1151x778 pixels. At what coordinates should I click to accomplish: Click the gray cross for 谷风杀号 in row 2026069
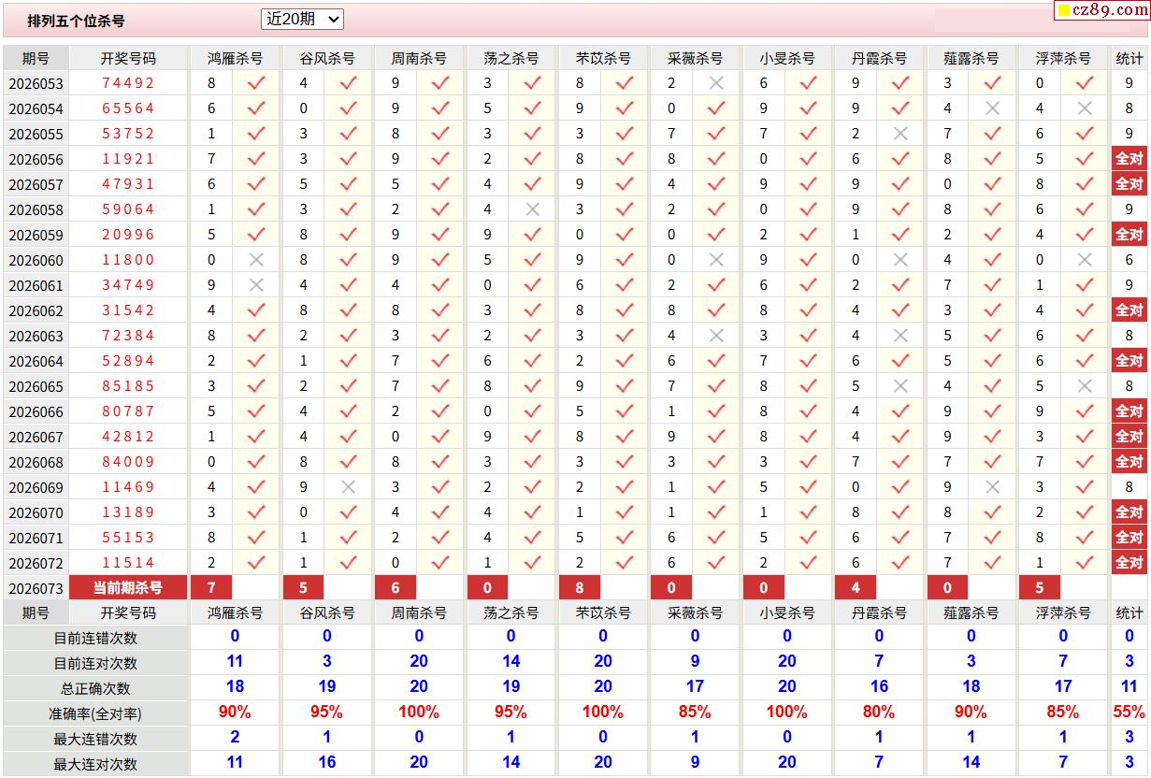pos(348,487)
